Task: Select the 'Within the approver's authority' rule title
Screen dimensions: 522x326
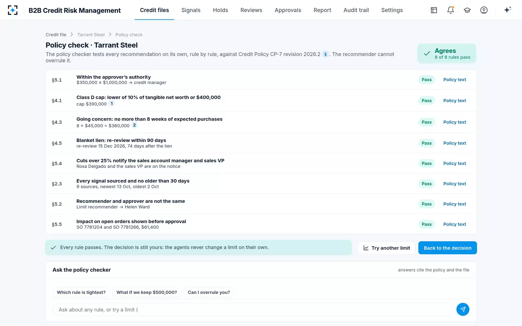Action: click(113, 77)
